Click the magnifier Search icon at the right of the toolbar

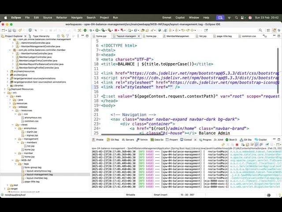[x=260, y=30]
